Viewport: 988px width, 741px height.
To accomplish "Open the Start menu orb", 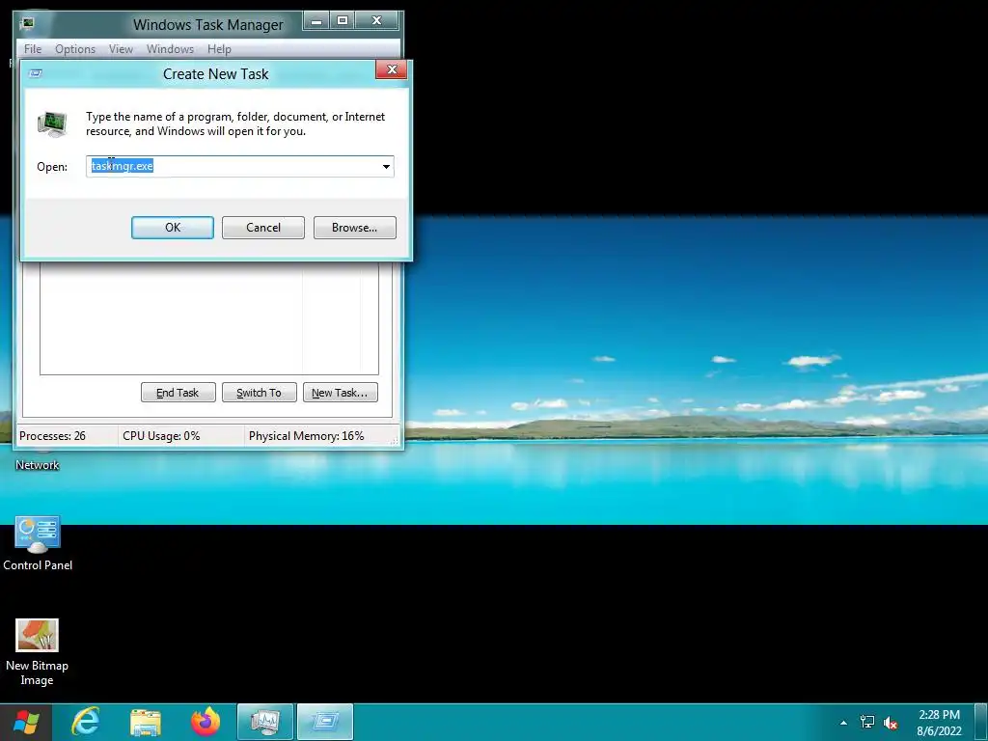I will pos(26,722).
